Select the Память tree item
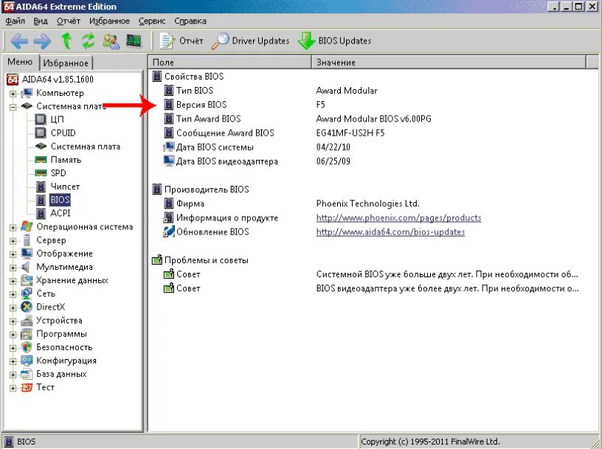This screenshot has height=449, width=602. pos(66,160)
